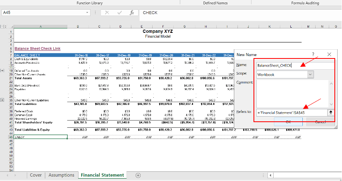Expand grouped rows with plus at row 35

(x=2, y=100)
